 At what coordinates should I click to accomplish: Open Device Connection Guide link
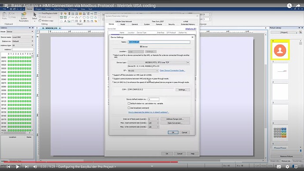[172, 71]
